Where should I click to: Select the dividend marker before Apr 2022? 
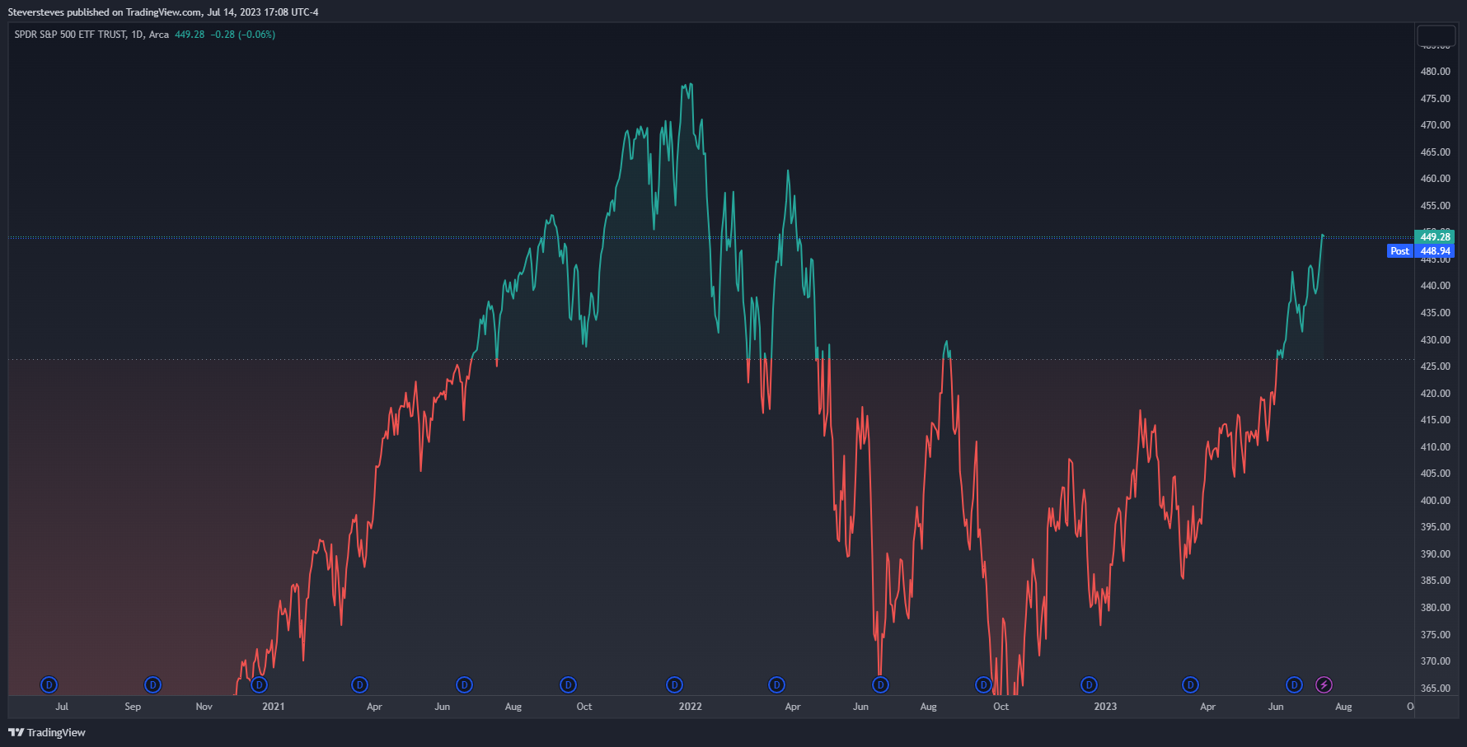[x=776, y=684]
